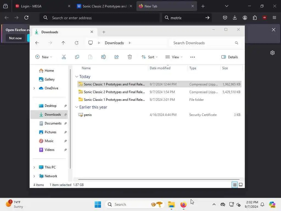Click the uBlock Origin extension icon
Screen dimensions: 281x211
(x=265, y=18)
